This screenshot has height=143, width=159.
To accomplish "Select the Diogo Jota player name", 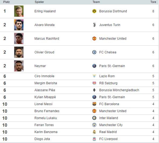I will pyautogui.click(x=42, y=139).
